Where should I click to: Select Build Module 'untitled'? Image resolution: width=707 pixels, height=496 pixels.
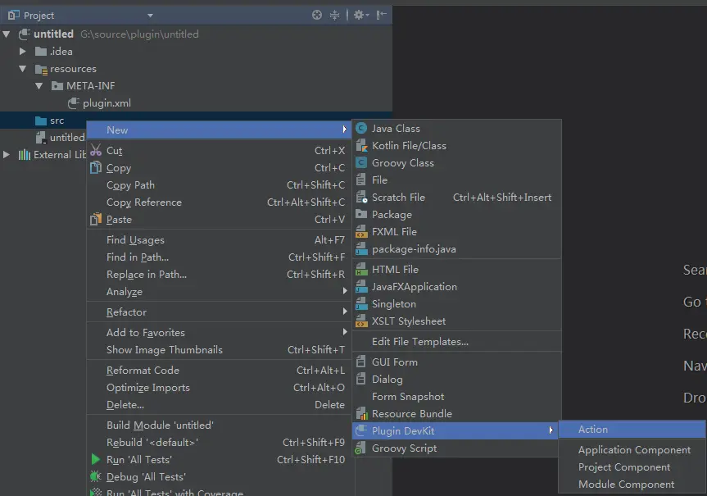pyautogui.click(x=219, y=425)
